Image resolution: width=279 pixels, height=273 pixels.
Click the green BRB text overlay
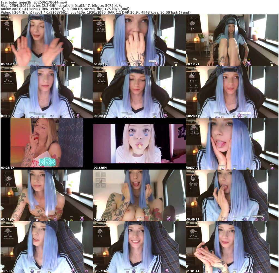tap(47, 162)
